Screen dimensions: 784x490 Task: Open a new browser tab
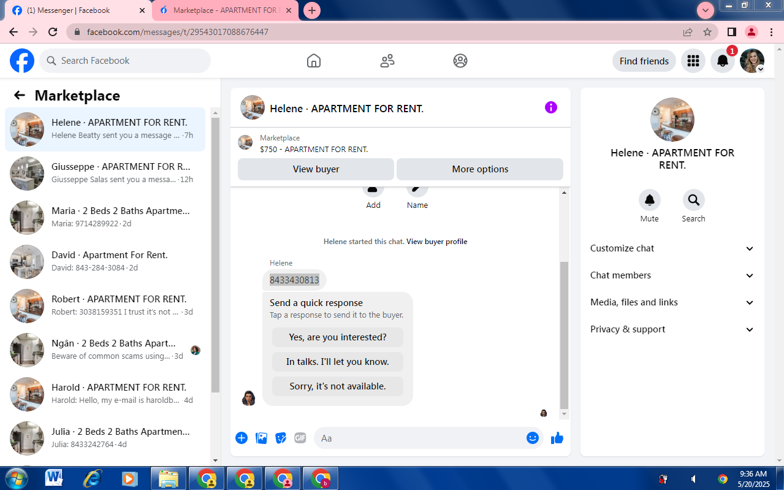pos(312,10)
